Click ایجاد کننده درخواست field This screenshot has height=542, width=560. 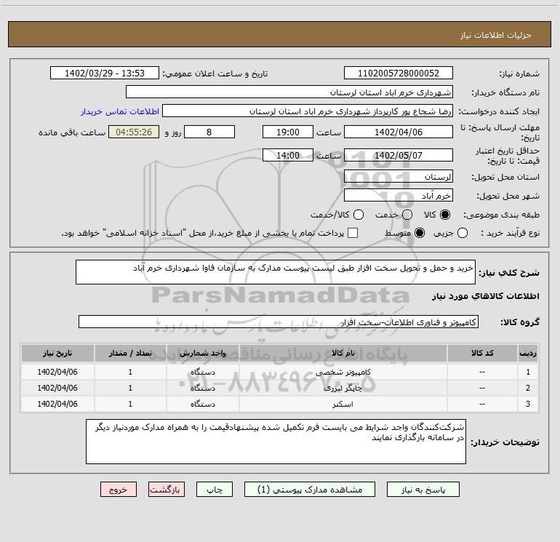[308, 111]
